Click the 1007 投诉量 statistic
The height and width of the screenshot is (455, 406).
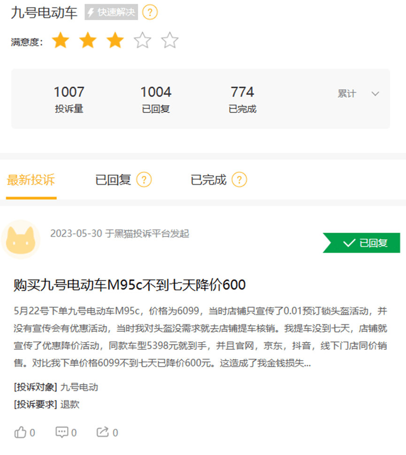(x=69, y=99)
